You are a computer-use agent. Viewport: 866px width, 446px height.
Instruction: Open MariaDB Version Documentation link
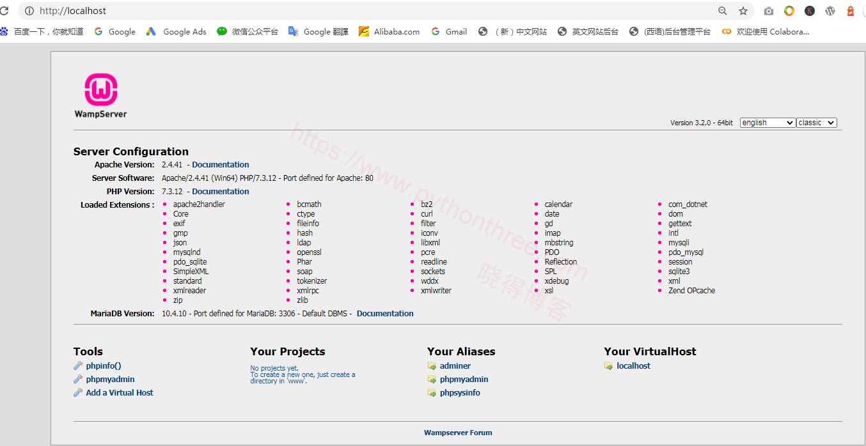pos(385,314)
